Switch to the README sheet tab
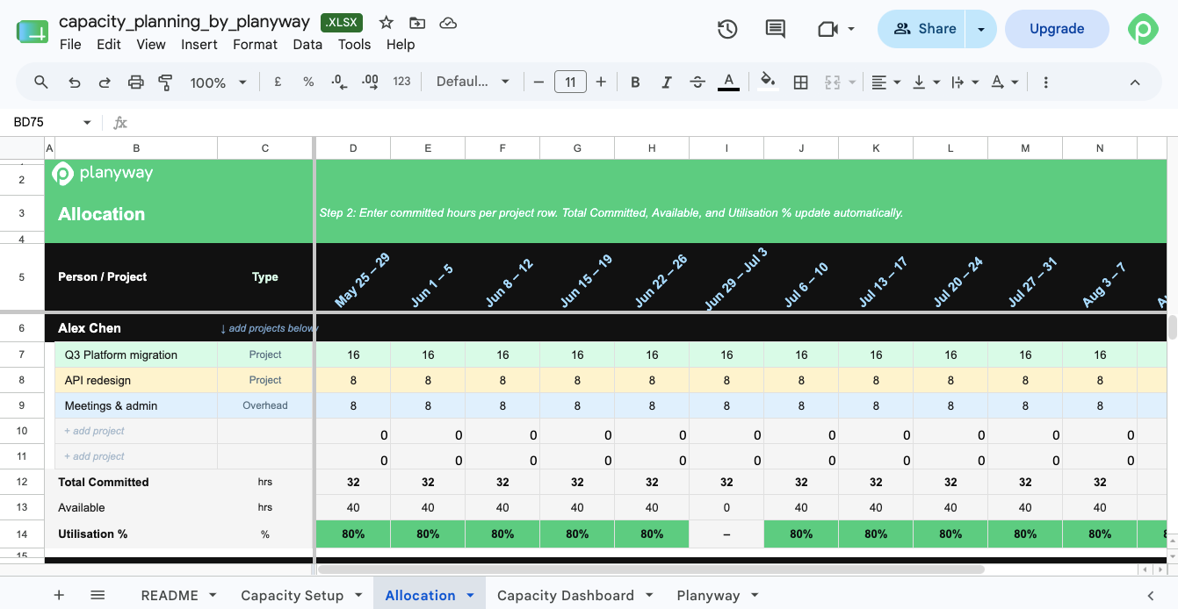 pyautogui.click(x=170, y=595)
